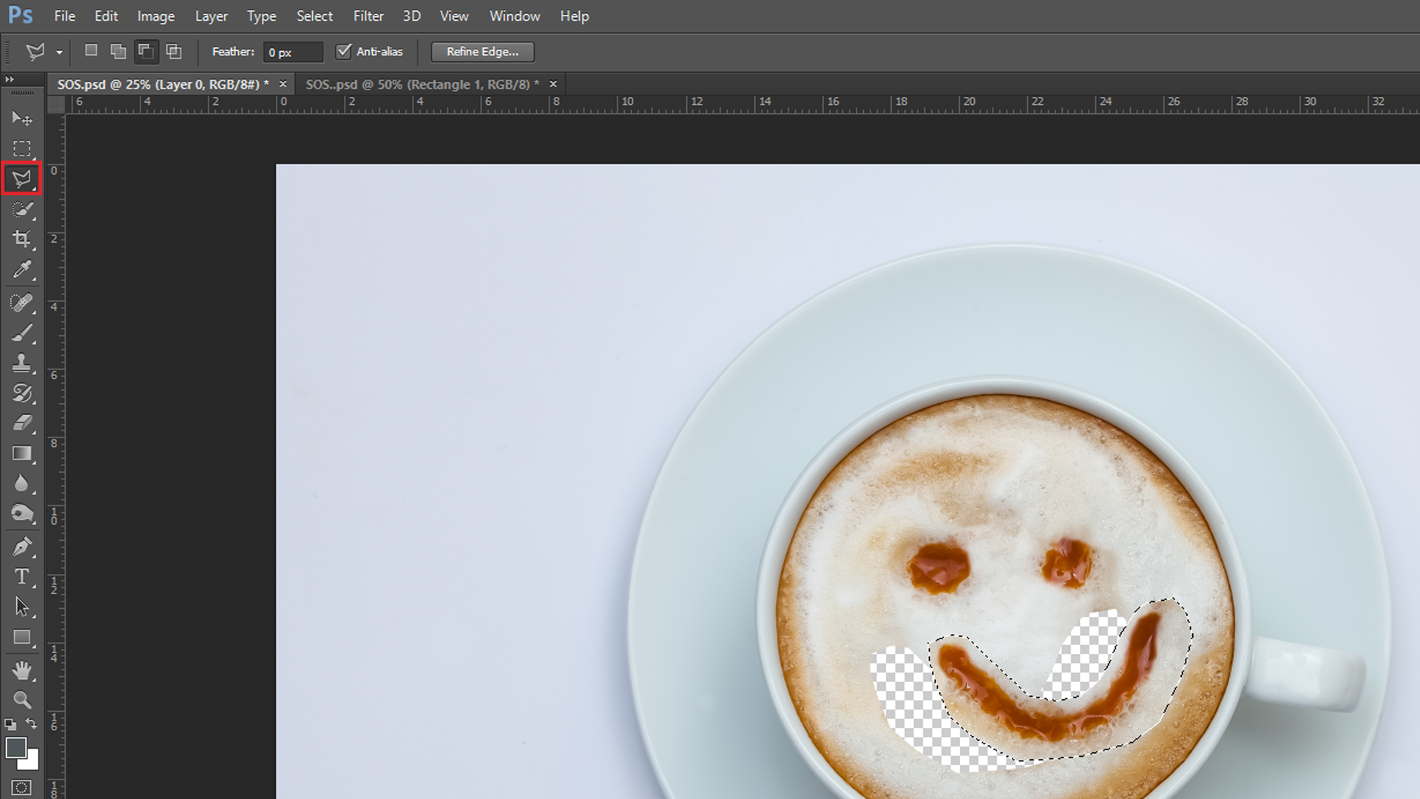Click the ruler origin corner box
The image size is (1420, 799).
(x=56, y=104)
